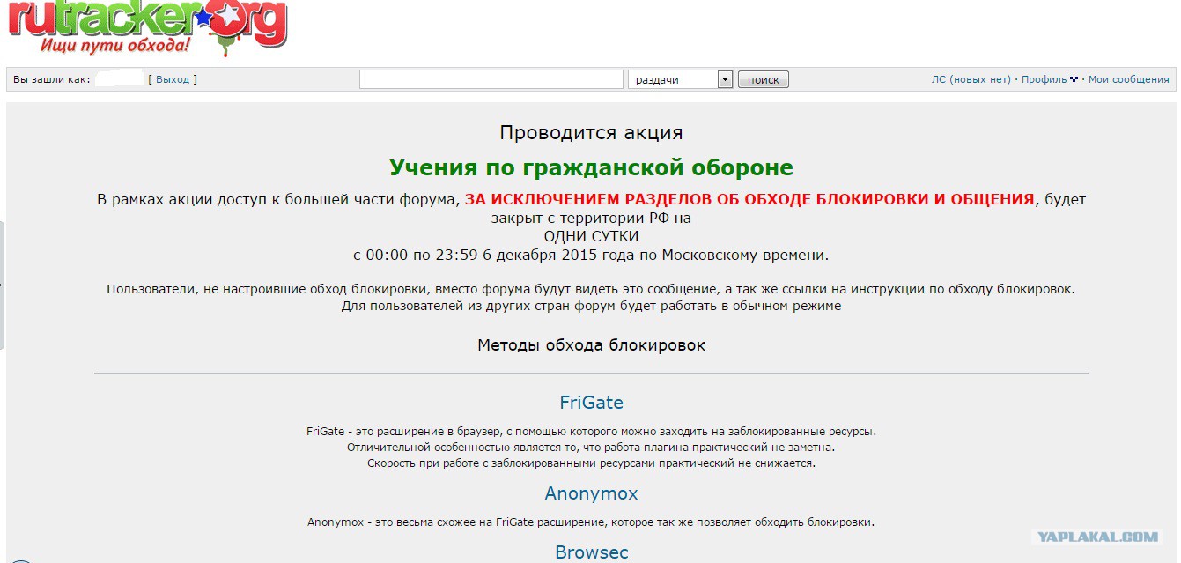Click the Методы обхода блокировок heading

[x=592, y=345]
